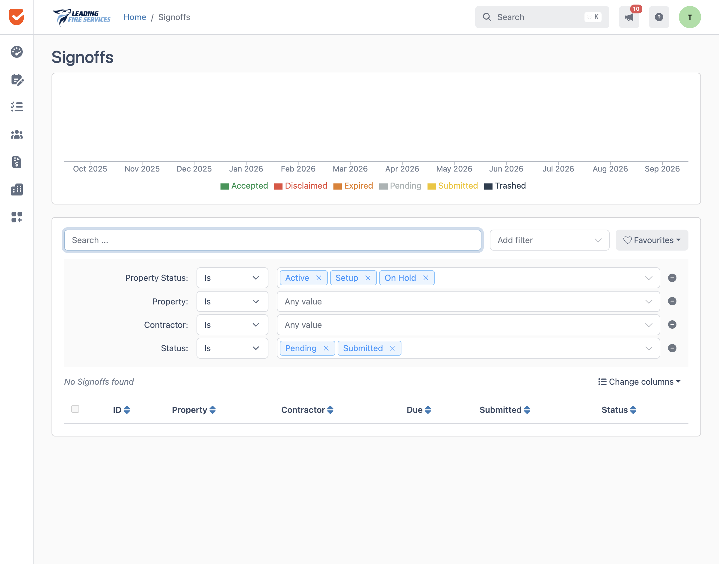The width and height of the screenshot is (719, 564).
Task: Click the help question mark icon
Action: tap(659, 17)
